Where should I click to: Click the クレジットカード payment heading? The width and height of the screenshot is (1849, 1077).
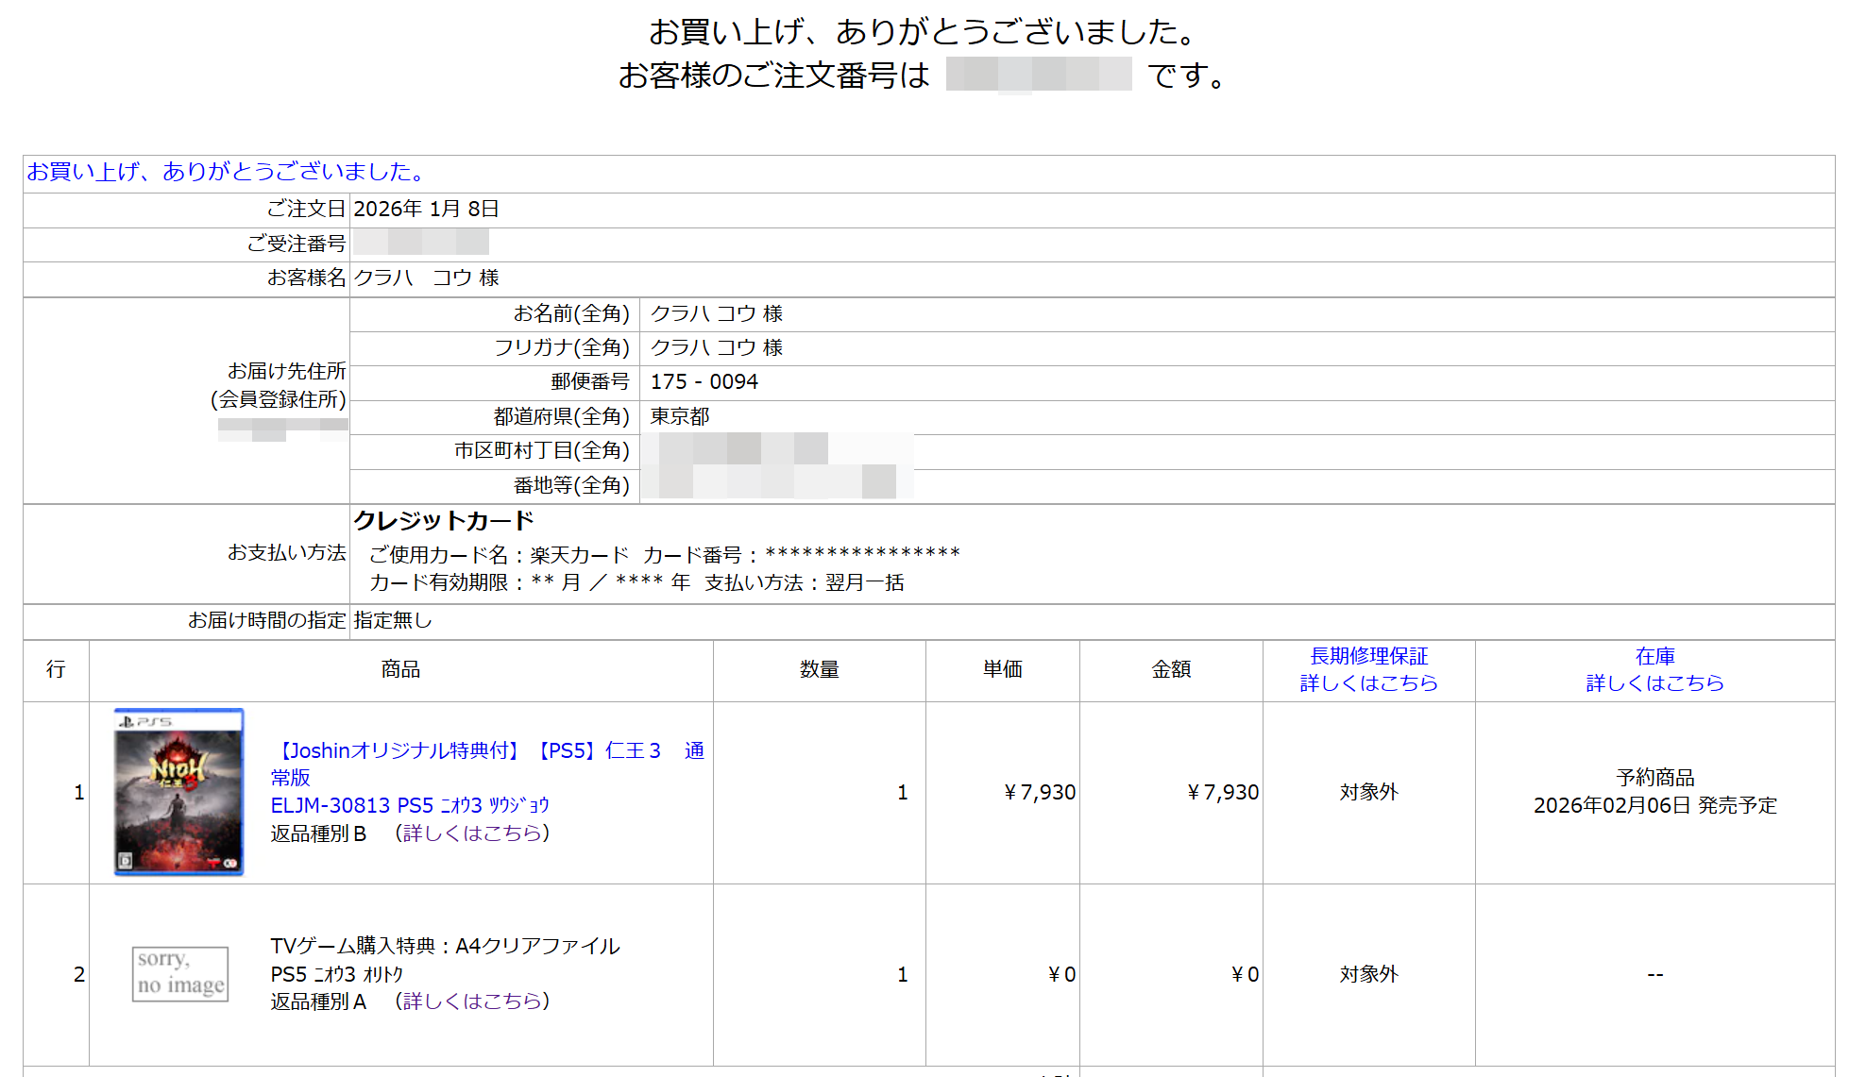point(444,521)
